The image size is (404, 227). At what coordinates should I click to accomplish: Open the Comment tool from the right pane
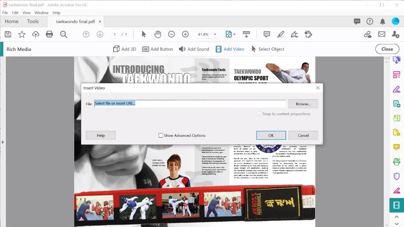(397, 147)
